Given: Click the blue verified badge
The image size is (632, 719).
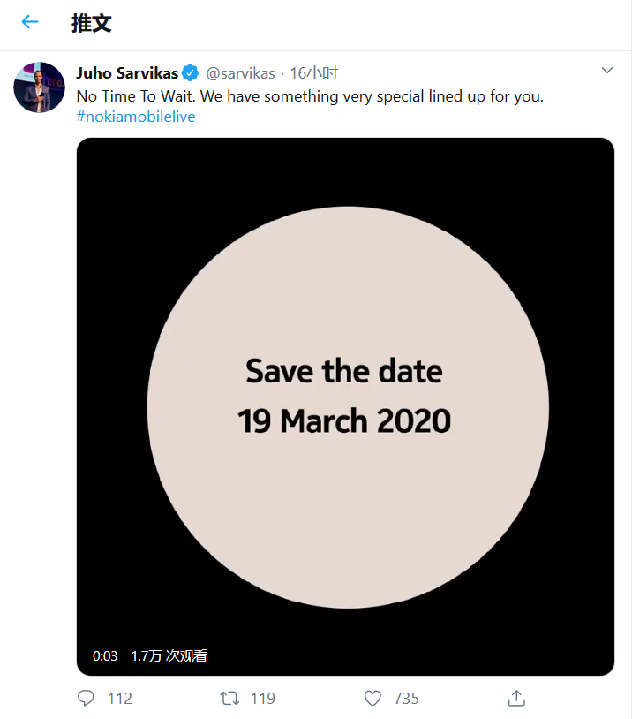Looking at the screenshot, I should (x=191, y=73).
